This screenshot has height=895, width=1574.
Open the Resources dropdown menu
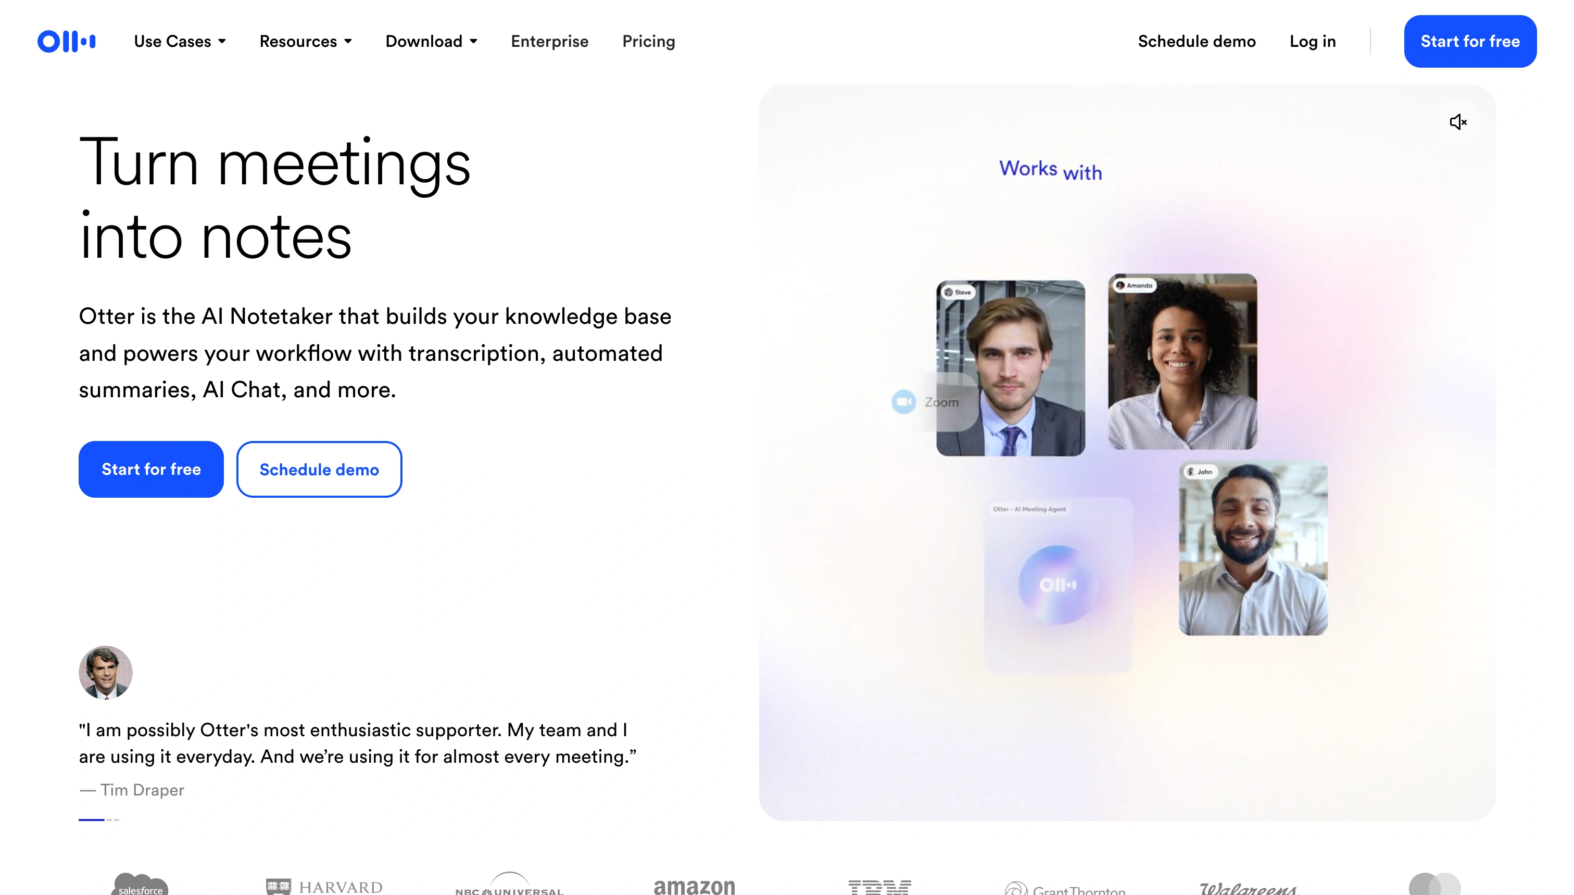(306, 41)
